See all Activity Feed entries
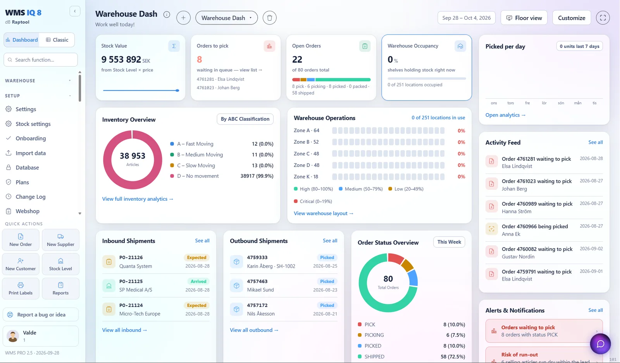This screenshot has height=363, width=620. [x=595, y=142]
